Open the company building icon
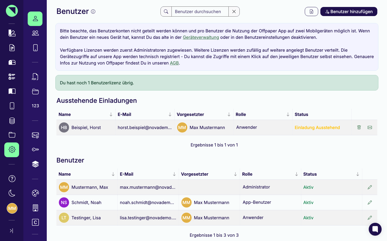Screen dimensions: 387x241 (x=35, y=208)
